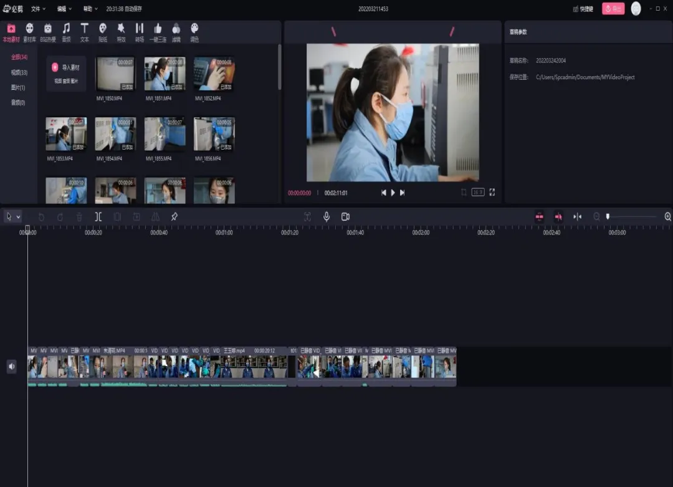Open the user avatar profile

[636, 9]
